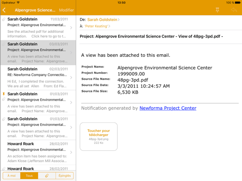Screen dimensions: 242x181
Task: Tap source file date 3/3/2011 10:24:57 AM
Action: pos(143,86)
